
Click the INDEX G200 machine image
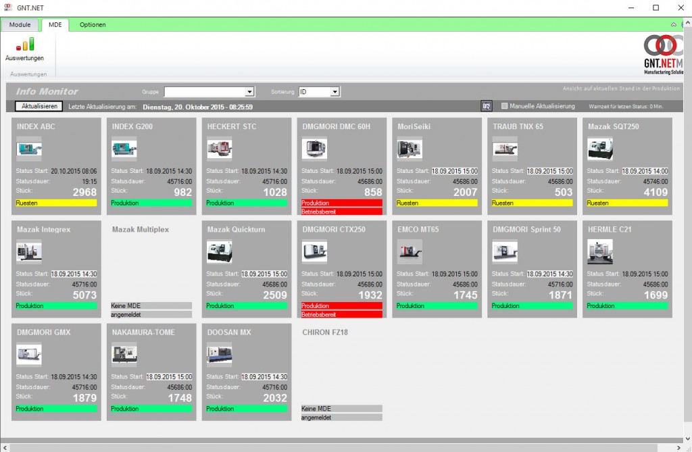pyautogui.click(x=124, y=149)
